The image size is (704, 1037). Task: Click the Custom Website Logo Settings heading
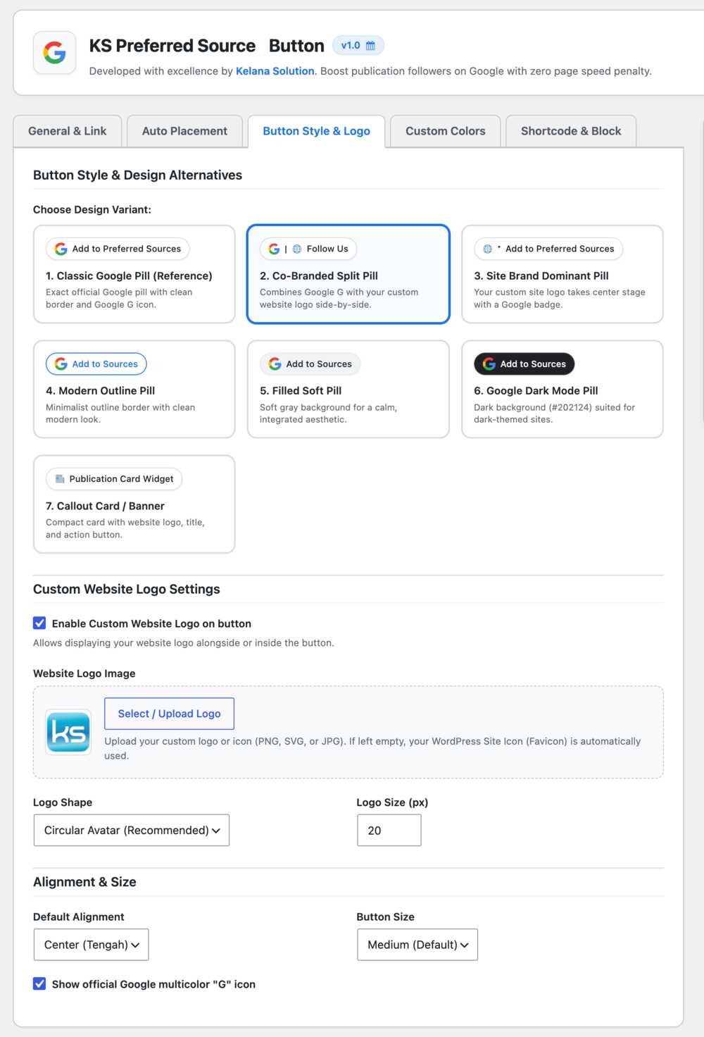click(x=127, y=589)
